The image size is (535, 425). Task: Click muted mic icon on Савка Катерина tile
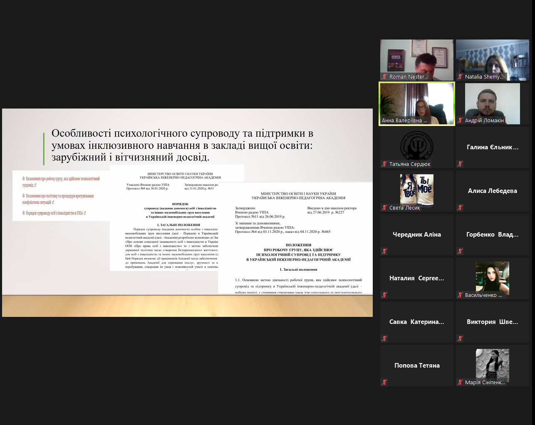click(x=384, y=339)
